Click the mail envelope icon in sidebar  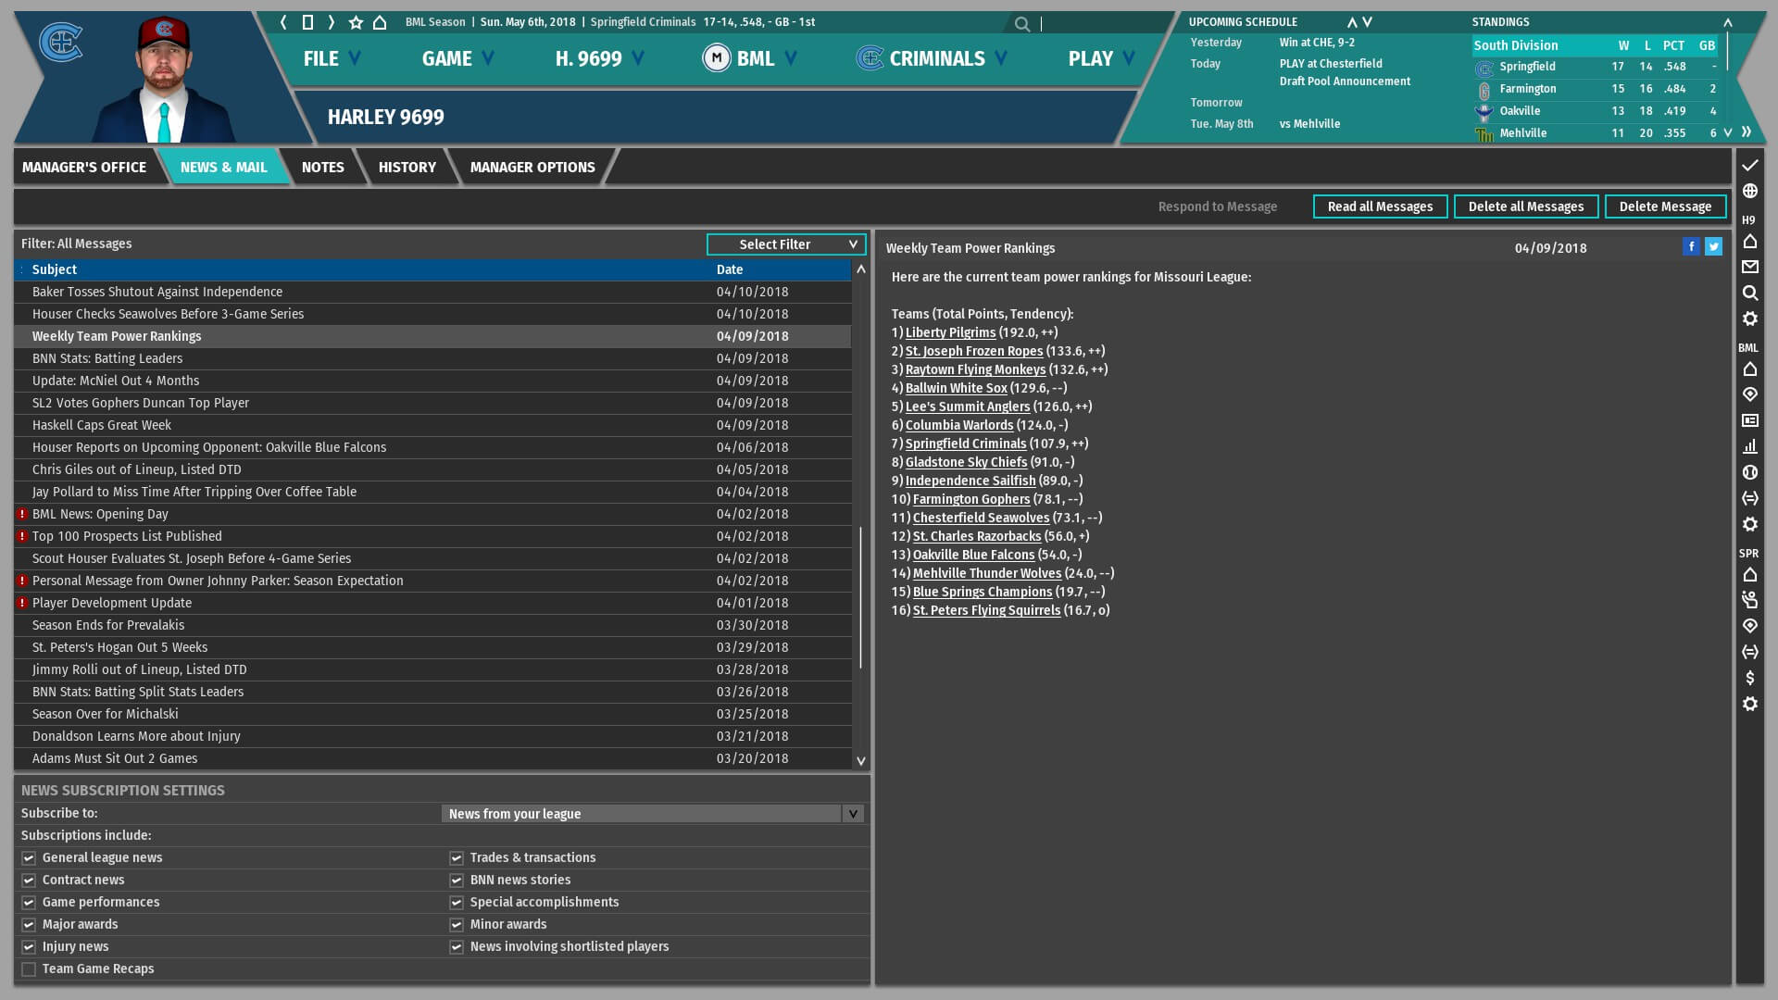(1749, 267)
